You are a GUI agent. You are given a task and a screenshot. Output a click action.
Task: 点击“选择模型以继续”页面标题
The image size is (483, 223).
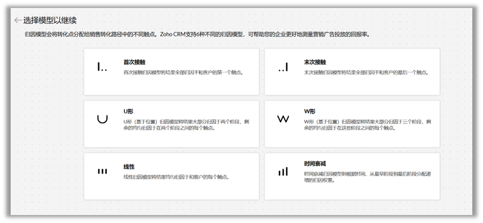pyautogui.click(x=50, y=20)
